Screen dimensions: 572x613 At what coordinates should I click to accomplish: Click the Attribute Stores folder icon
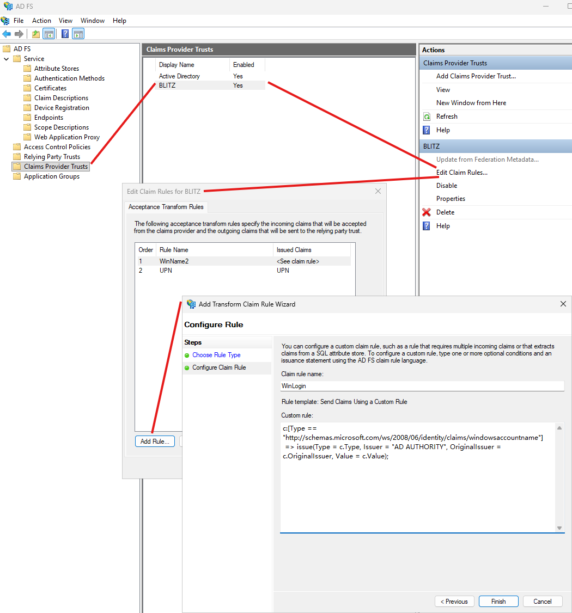pyautogui.click(x=27, y=69)
